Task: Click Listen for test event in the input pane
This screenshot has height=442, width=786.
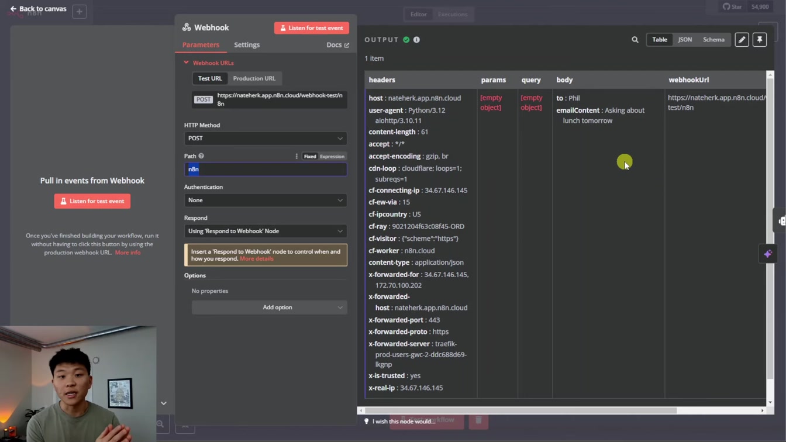Action: [x=92, y=201]
